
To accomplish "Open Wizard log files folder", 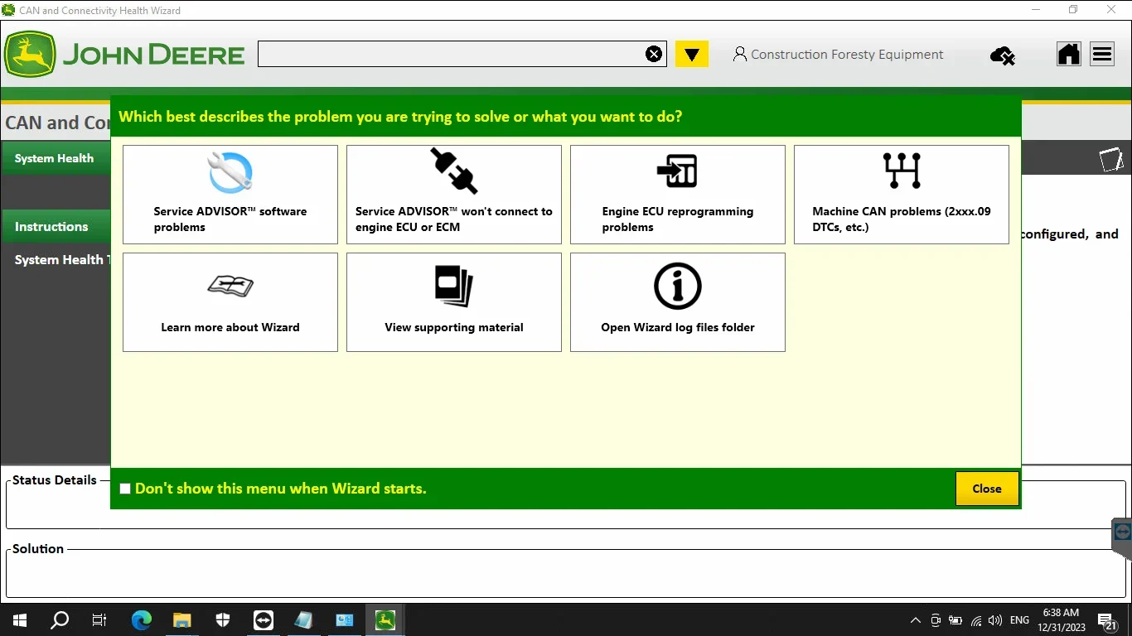I will pyautogui.click(x=678, y=302).
